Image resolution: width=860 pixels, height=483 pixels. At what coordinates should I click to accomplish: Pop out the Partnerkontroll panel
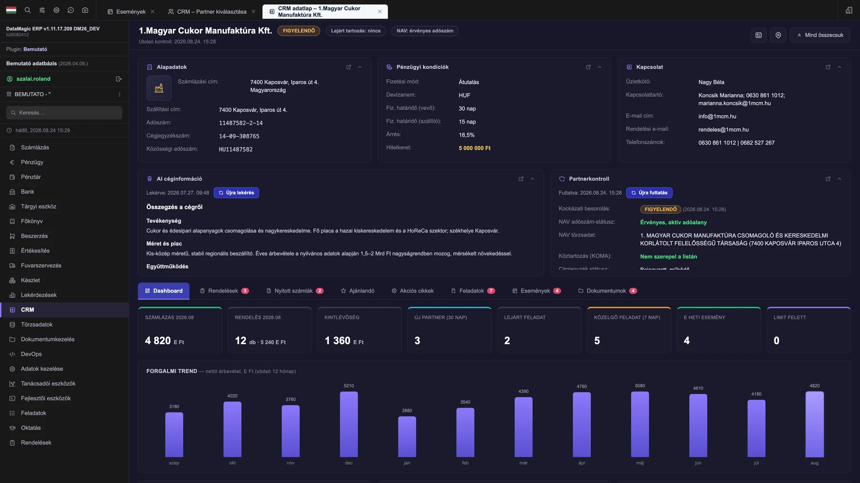click(828, 179)
